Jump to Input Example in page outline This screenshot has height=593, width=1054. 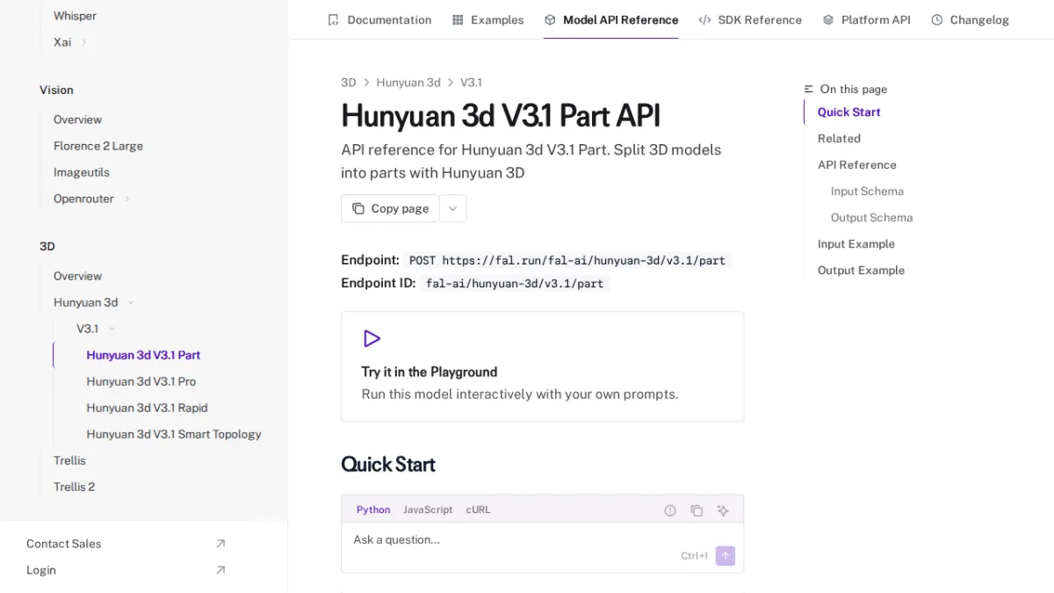click(856, 243)
